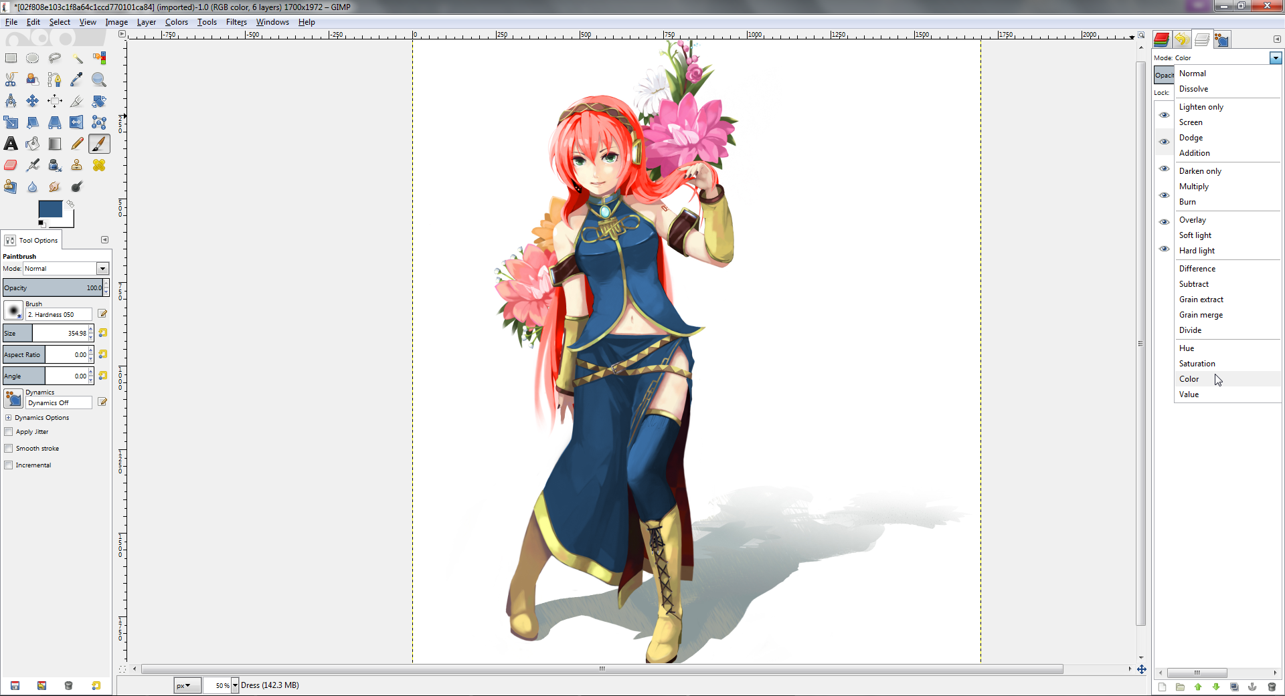Toggle visibility eye of the third layer
The width and height of the screenshot is (1285, 696).
click(1165, 168)
